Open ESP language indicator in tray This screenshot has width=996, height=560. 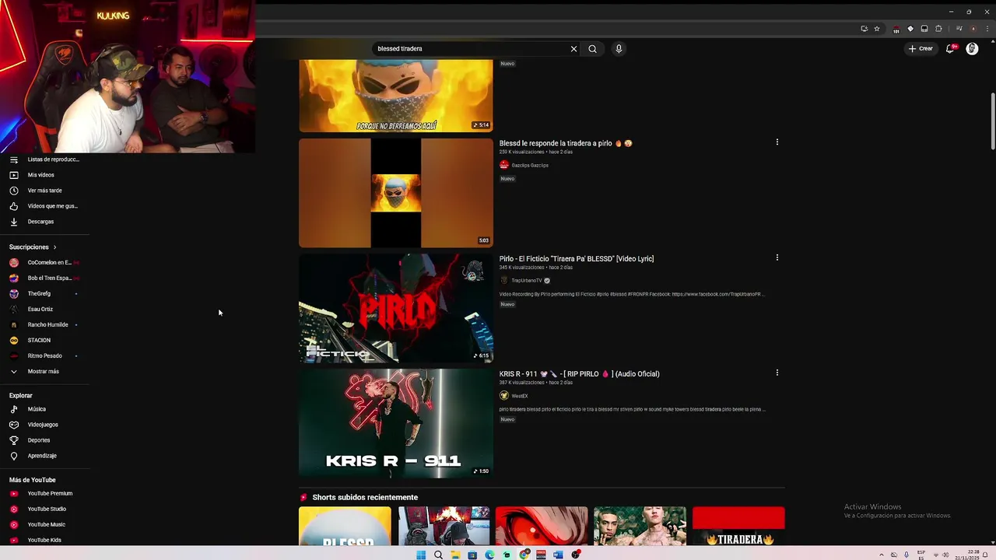point(921,555)
